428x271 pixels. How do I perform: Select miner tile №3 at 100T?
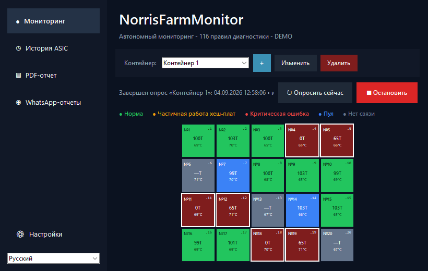(x=267, y=141)
